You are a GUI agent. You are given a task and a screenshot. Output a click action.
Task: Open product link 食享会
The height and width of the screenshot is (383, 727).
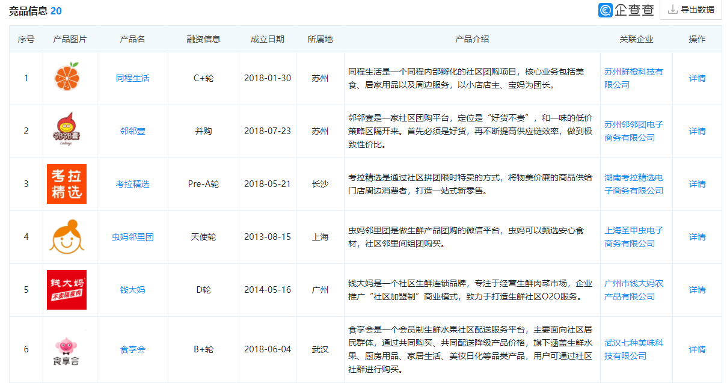click(133, 349)
